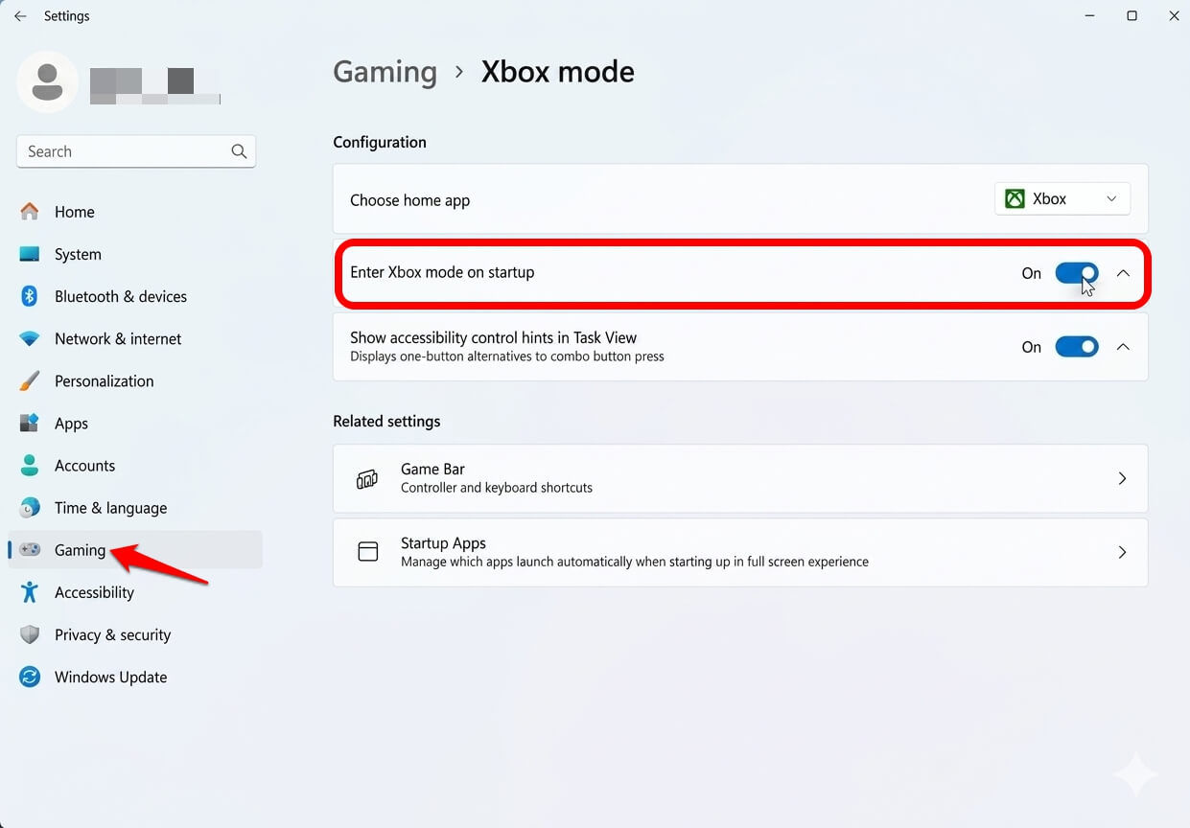Toggle accessibility control hints in Task View
Screen dimensions: 1190x828
pyautogui.click(x=1077, y=347)
